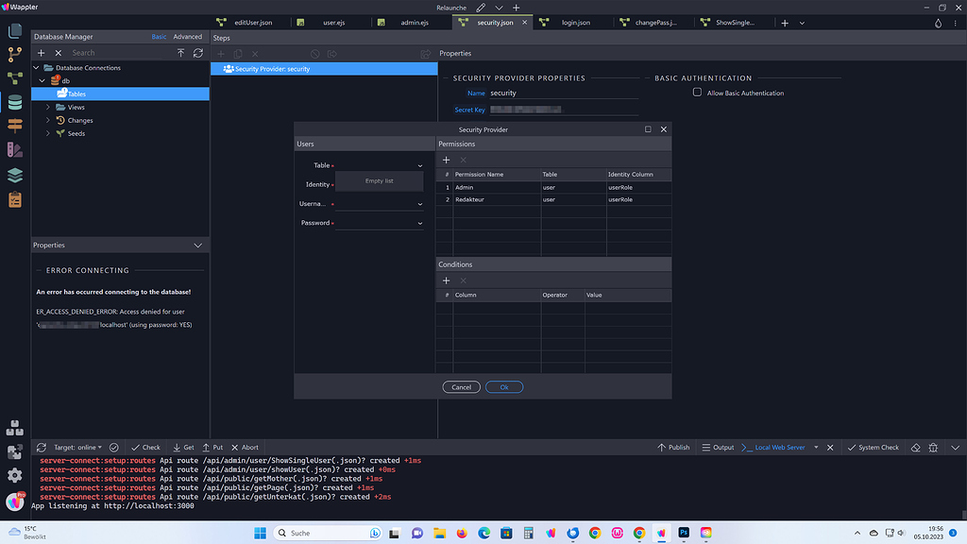The width and height of the screenshot is (967, 544).
Task: Add a new step with the plus icon
Action: pyautogui.click(x=221, y=54)
